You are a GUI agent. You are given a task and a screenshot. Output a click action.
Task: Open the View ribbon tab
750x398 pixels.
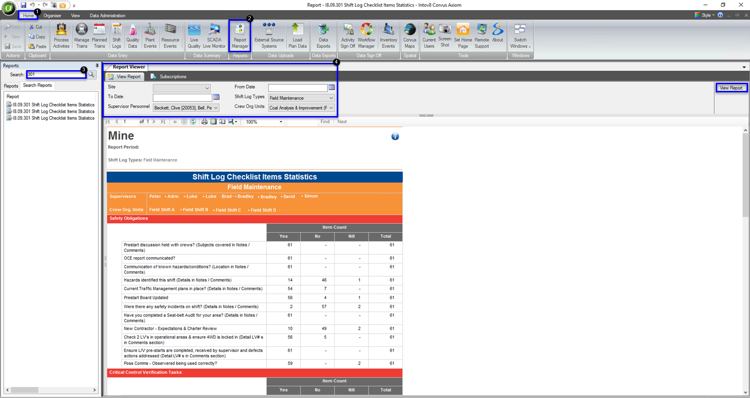(x=75, y=15)
